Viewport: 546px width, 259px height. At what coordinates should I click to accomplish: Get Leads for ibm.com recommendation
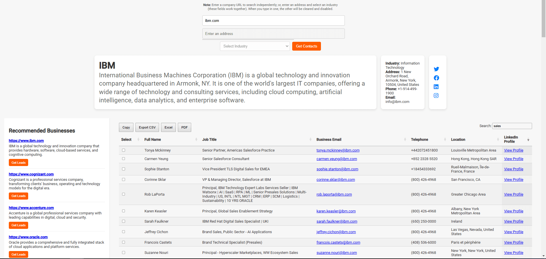pos(18,163)
